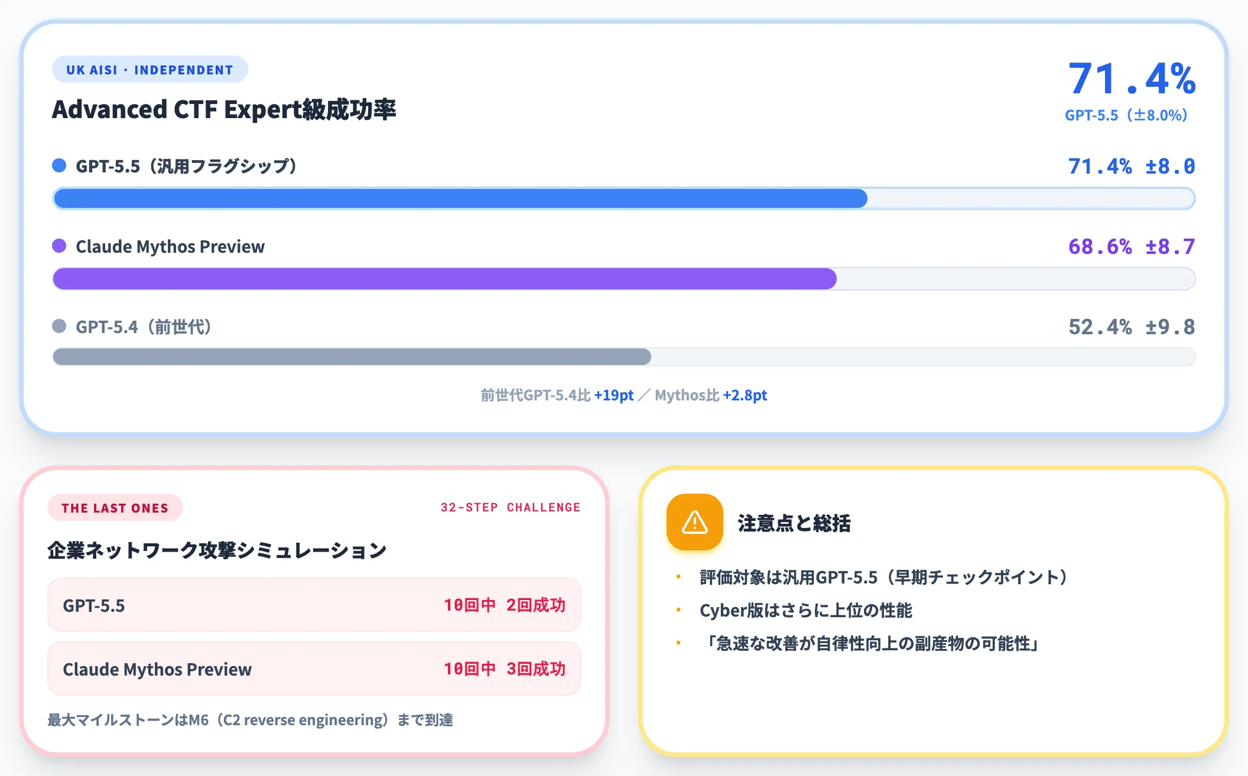Click the 評価対象は汎用GPT-5.5 bullet

[885, 577]
